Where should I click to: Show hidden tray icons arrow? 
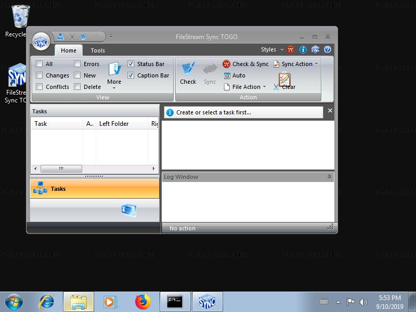tap(338, 302)
